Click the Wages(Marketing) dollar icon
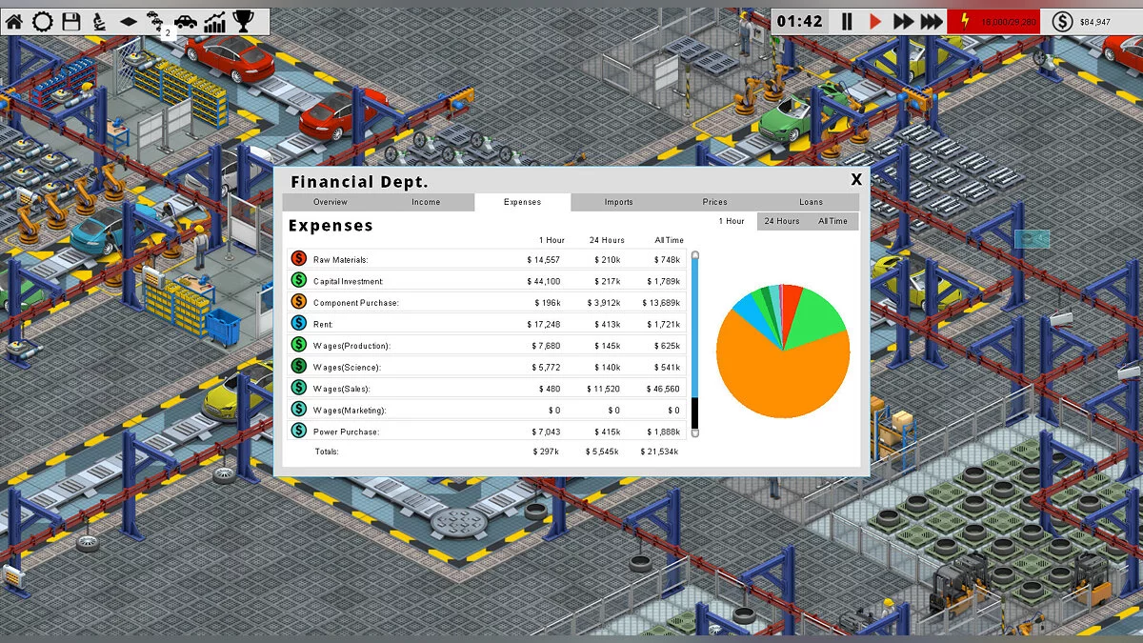 298,410
